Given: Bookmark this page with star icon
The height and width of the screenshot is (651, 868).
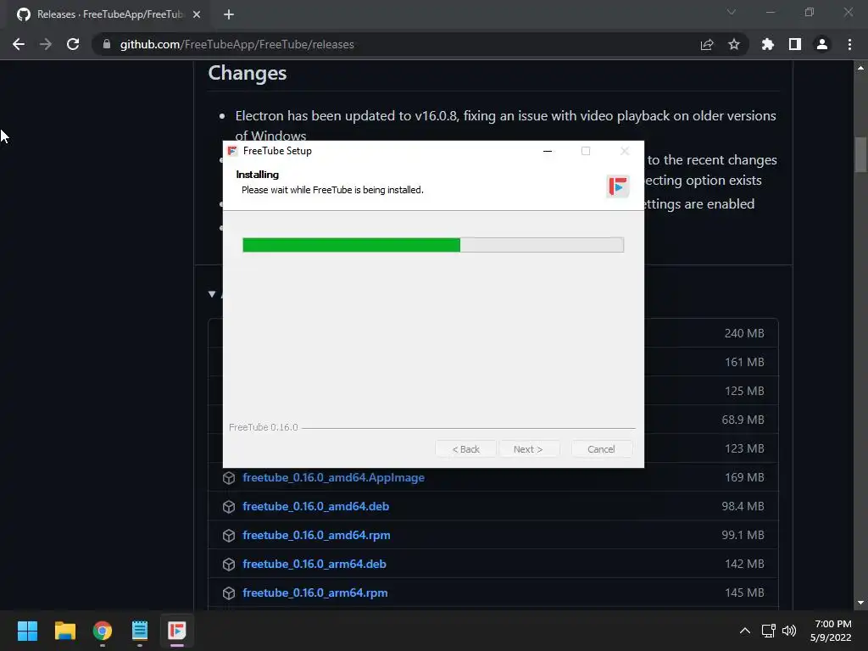Looking at the screenshot, I should click(x=734, y=44).
